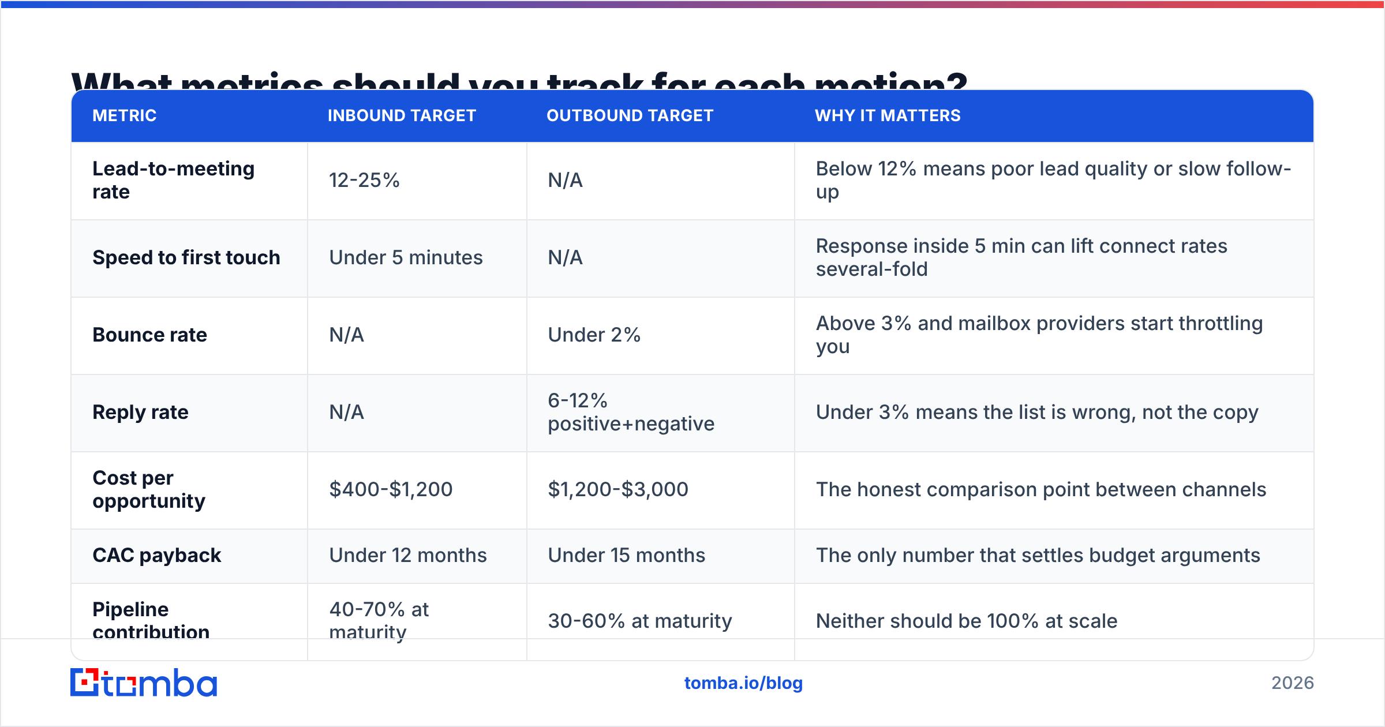The width and height of the screenshot is (1385, 727).
Task: Click the Pipeline contribution row label
Action: tap(151, 620)
